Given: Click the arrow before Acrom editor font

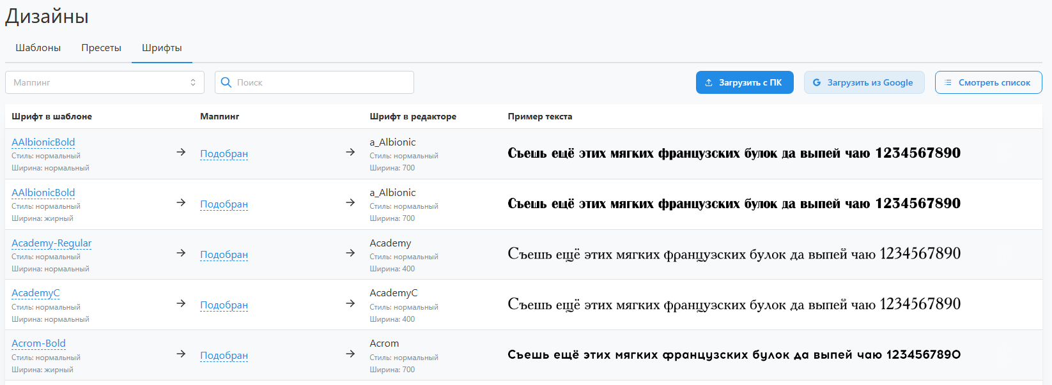Looking at the screenshot, I should 350,354.
